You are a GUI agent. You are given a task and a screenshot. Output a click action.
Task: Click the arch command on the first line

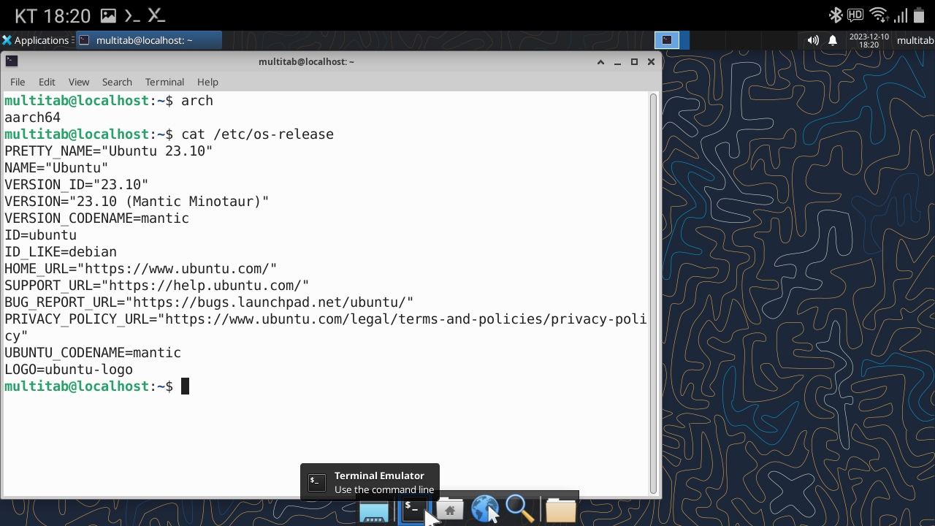tap(197, 100)
